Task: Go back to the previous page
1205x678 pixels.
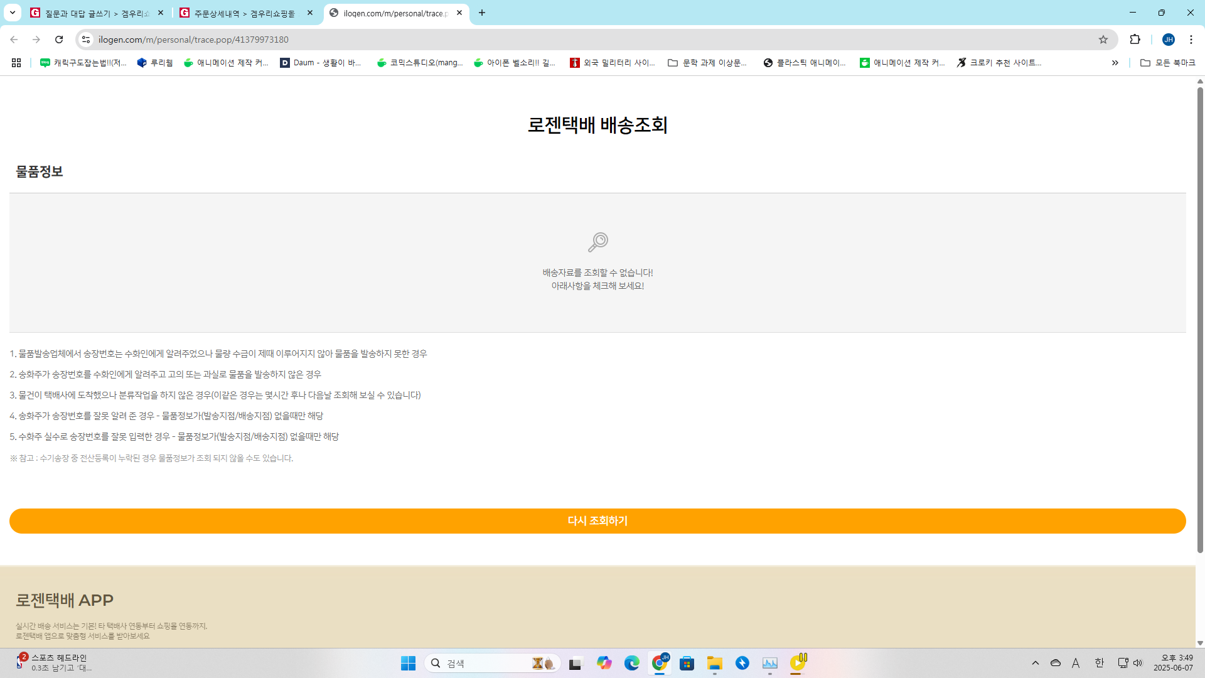Action: point(14,40)
